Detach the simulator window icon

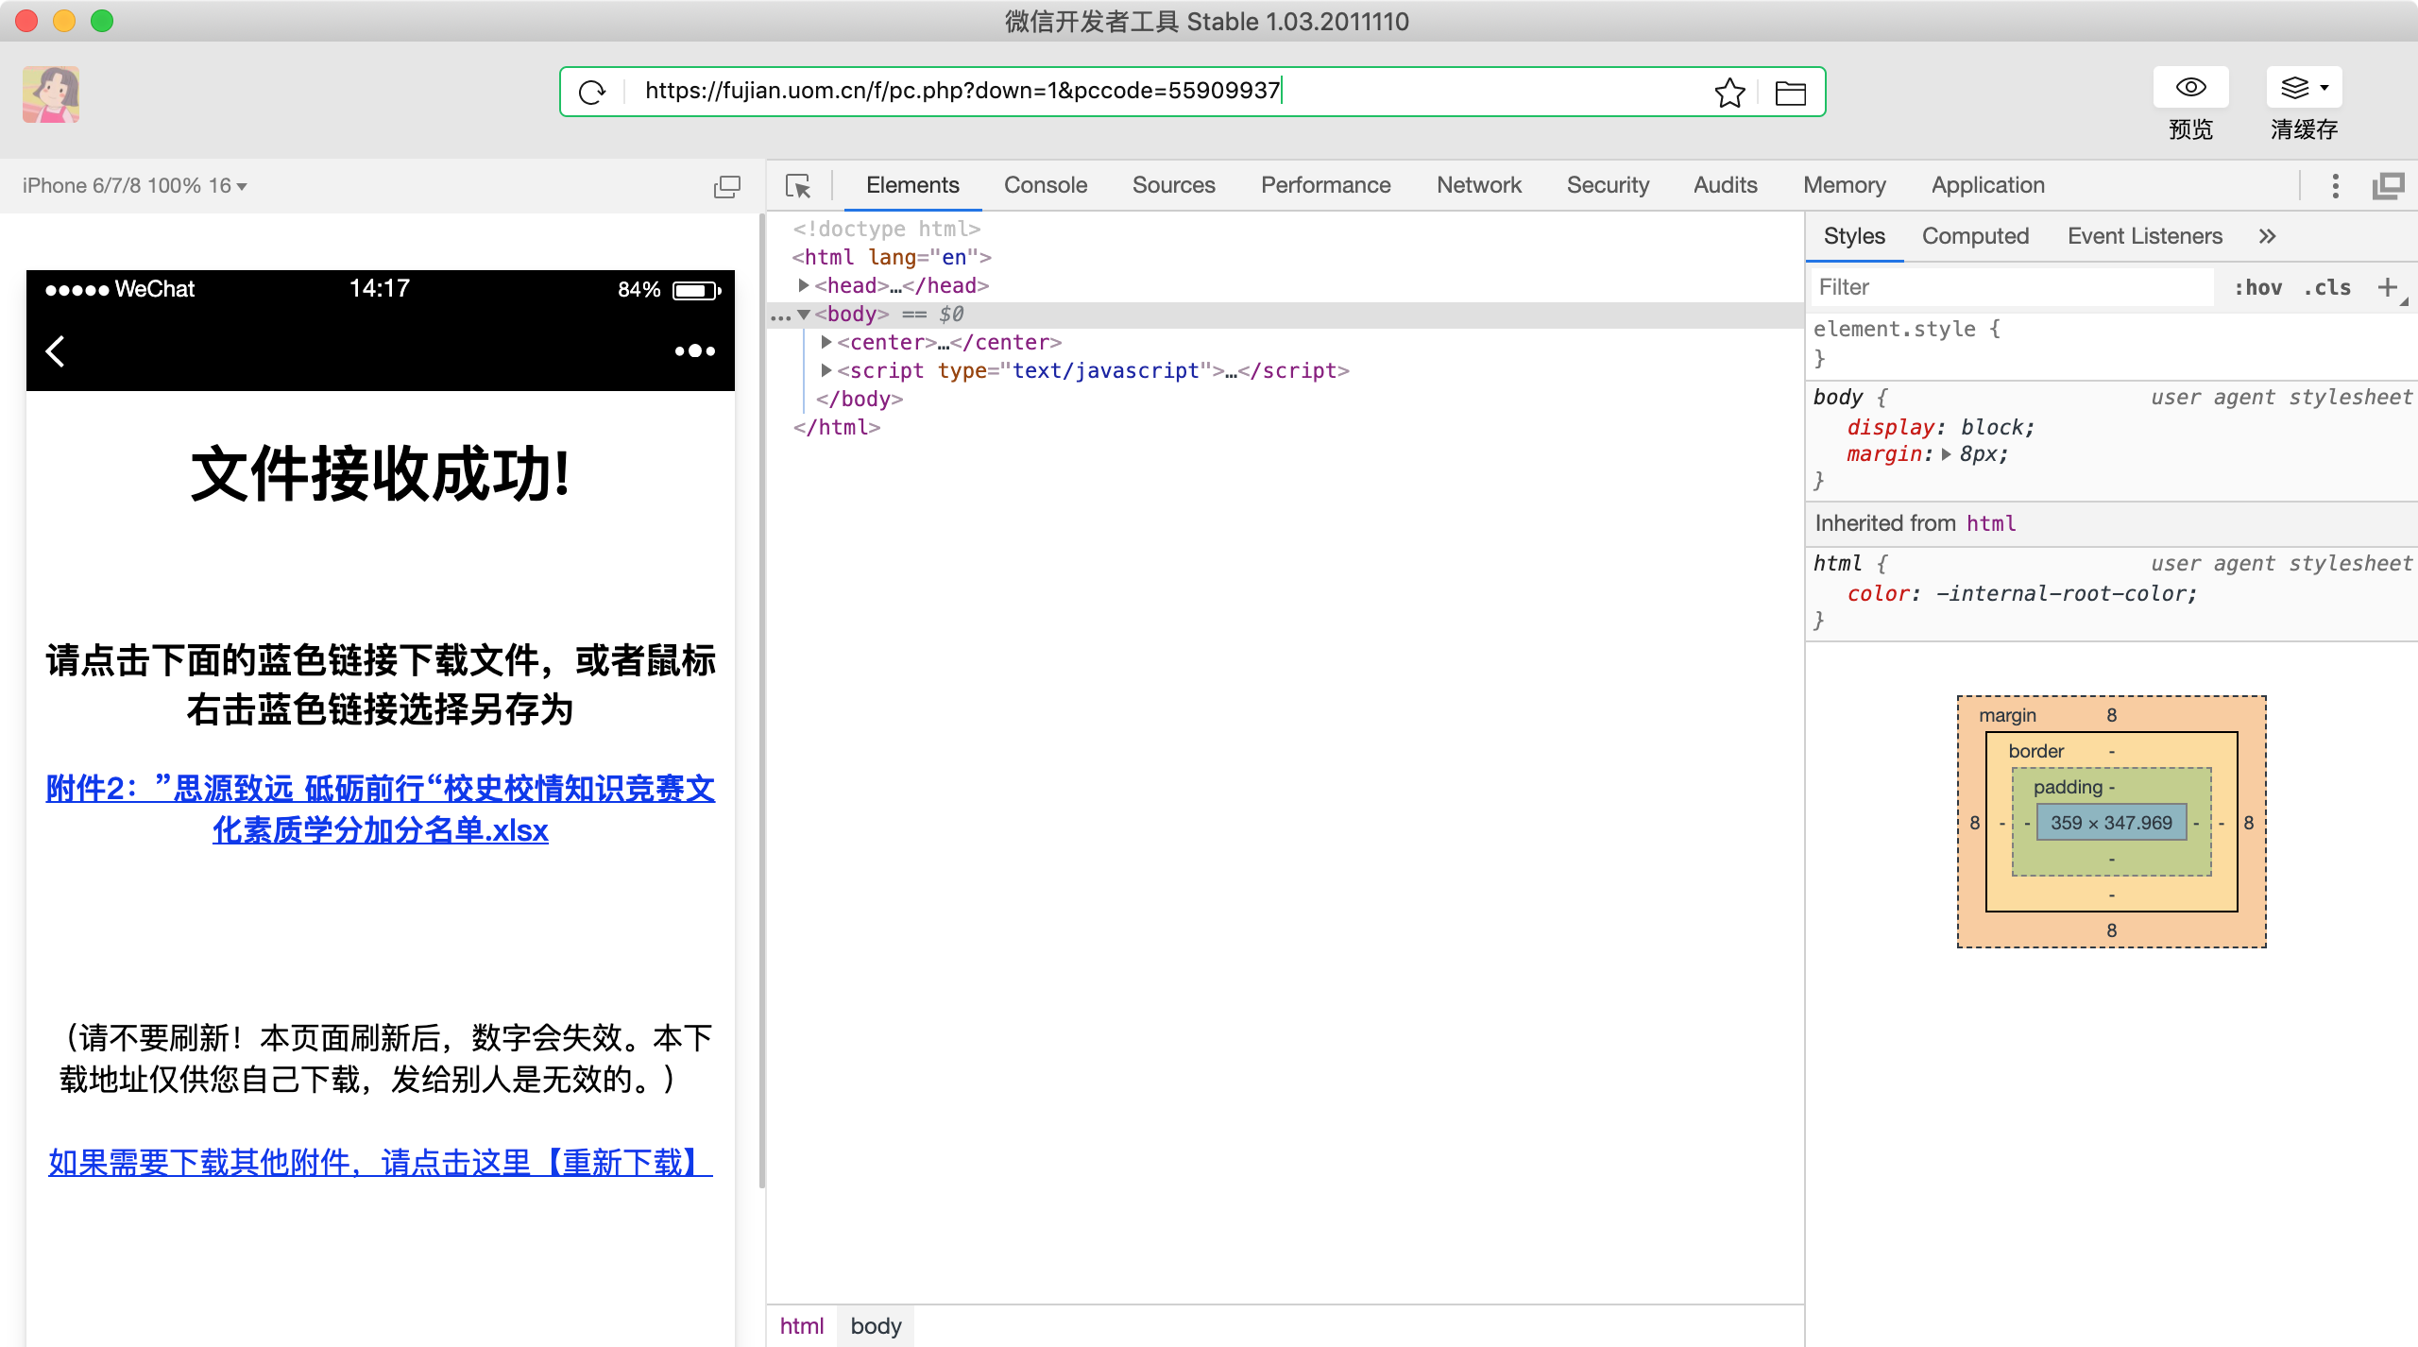coord(726,186)
